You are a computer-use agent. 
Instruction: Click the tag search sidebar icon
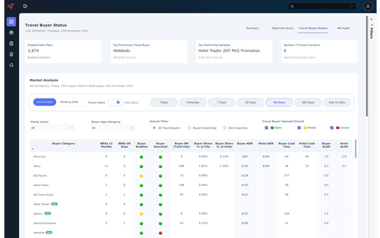tap(11, 65)
